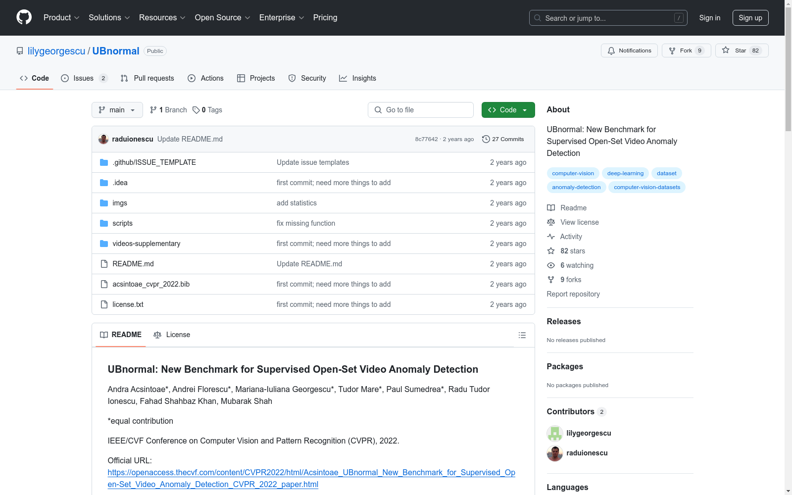Viewport: 792px width, 495px height.
Task: Click the 'add statistics' commit message
Action: pyautogui.click(x=297, y=203)
